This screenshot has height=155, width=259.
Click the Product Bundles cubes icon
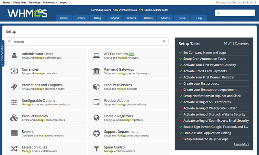click(x=14, y=118)
